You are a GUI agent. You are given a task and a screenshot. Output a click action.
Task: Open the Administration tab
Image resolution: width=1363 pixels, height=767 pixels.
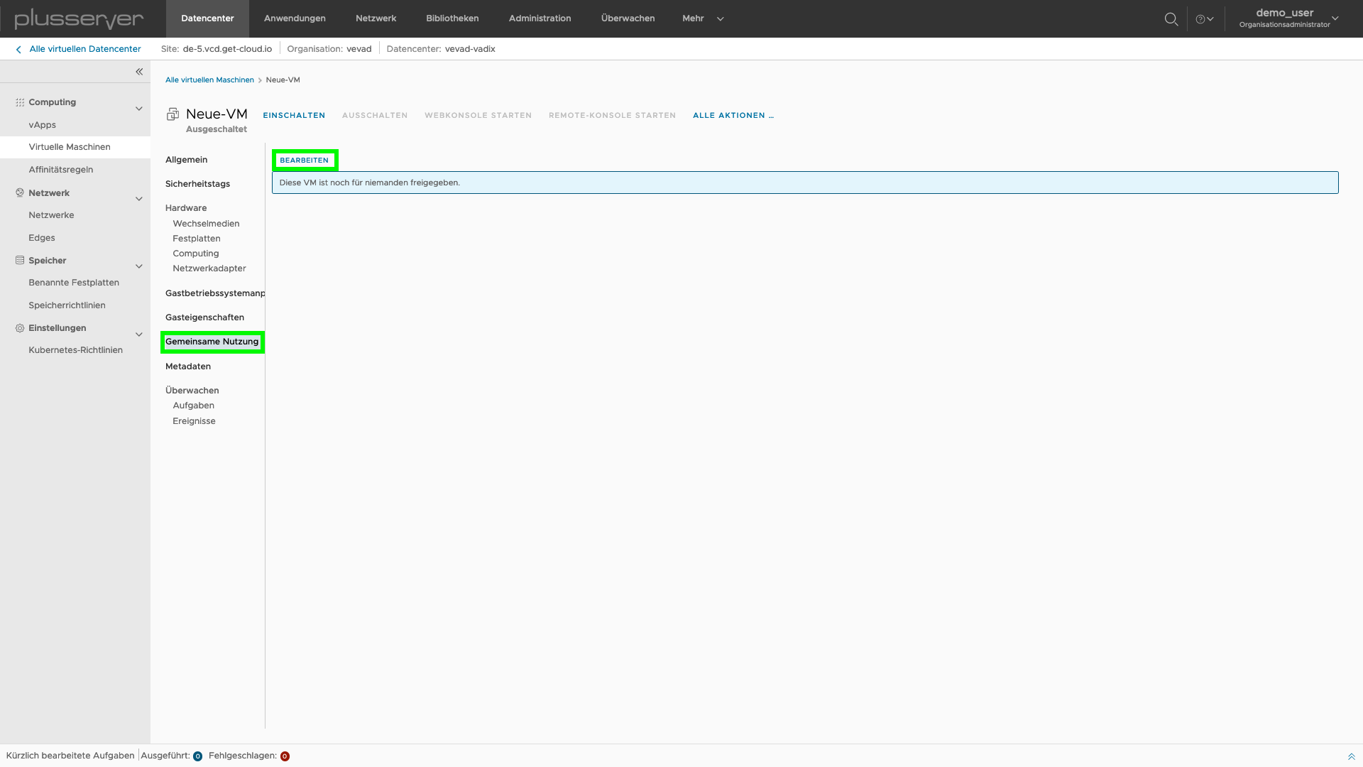(x=540, y=18)
